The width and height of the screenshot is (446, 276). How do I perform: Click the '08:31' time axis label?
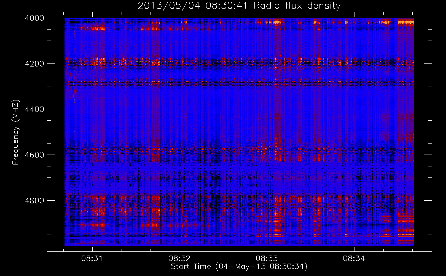pos(92,258)
